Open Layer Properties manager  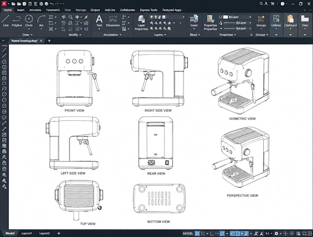click(141, 23)
